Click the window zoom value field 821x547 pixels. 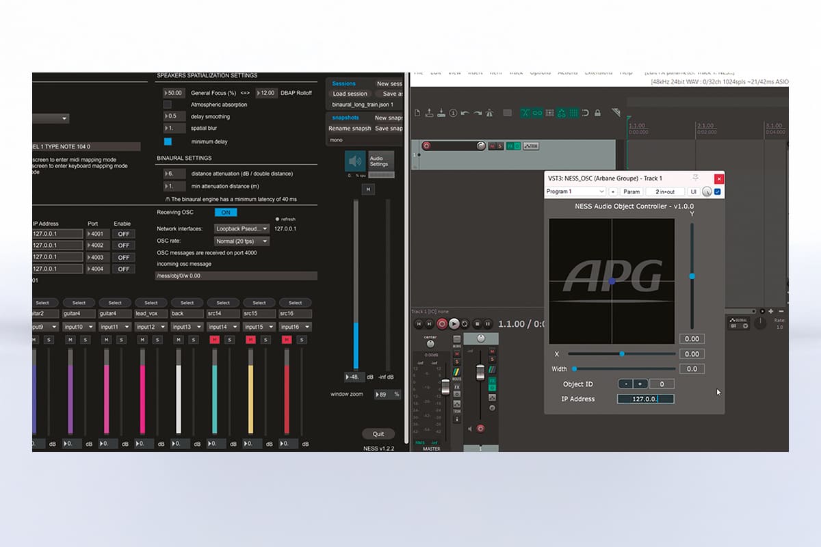(388, 395)
